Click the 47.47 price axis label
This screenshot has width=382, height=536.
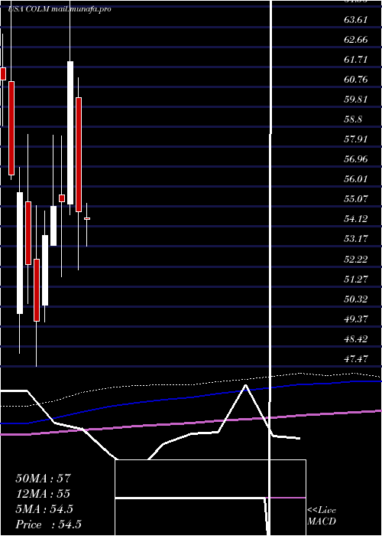[356, 358]
